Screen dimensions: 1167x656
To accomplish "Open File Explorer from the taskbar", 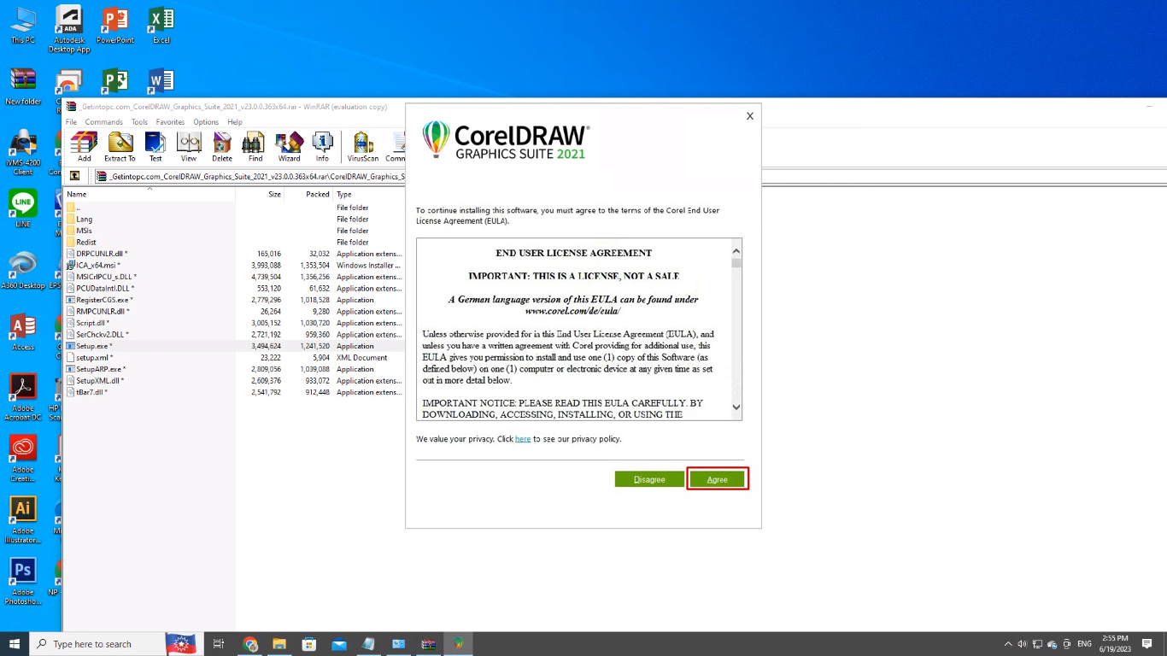I will click(x=279, y=644).
